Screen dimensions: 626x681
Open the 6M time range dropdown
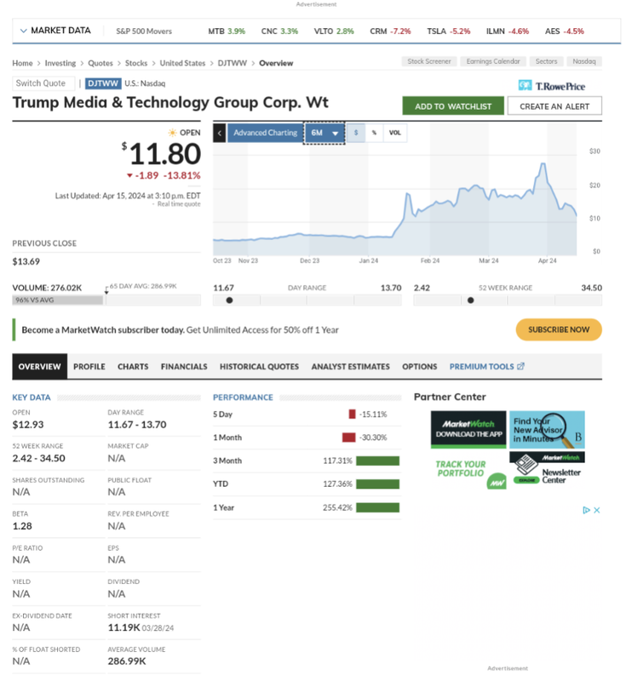[324, 133]
